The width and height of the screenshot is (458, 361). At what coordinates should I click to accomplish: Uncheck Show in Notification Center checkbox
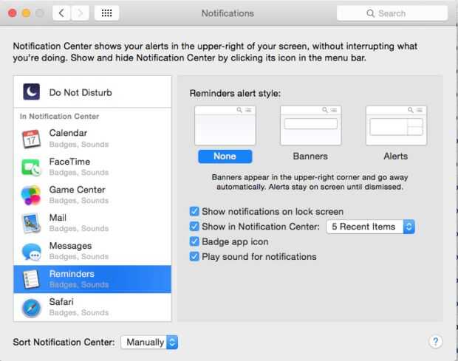[194, 227]
